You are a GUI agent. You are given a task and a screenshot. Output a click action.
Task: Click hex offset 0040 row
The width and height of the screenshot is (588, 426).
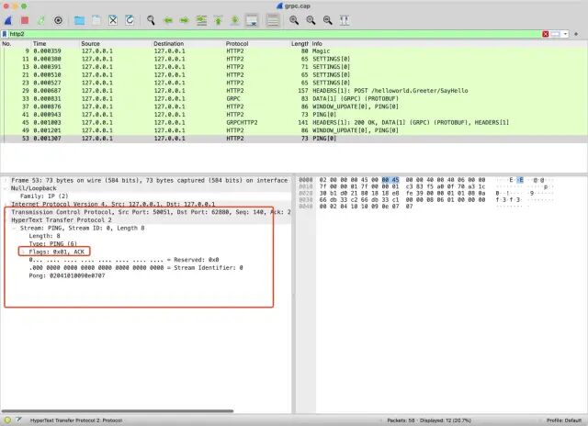[305, 207]
